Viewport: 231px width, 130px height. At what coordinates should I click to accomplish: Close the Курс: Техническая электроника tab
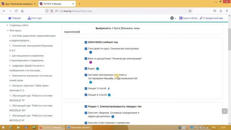click(x=35, y=4)
